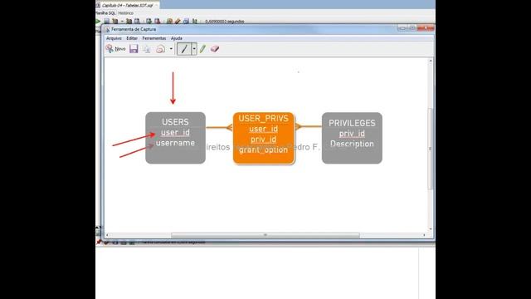Select the Highlighter tool
The height and width of the screenshot is (299, 531).
pos(202,49)
